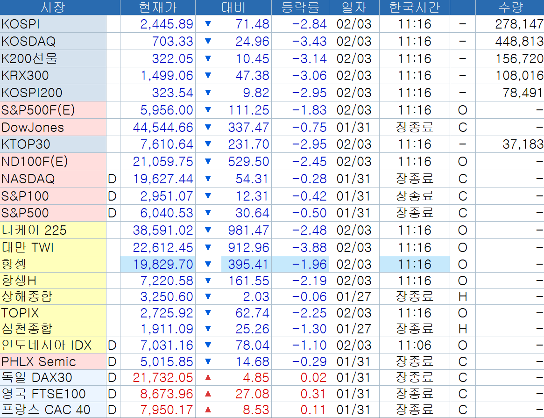The height and width of the screenshot is (418, 544).
Task: Click the down arrow in the KOSPI row
Action: (208, 24)
